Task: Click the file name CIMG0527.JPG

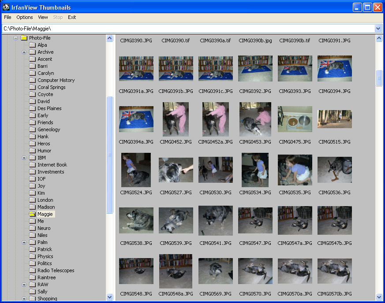Action: point(176,193)
